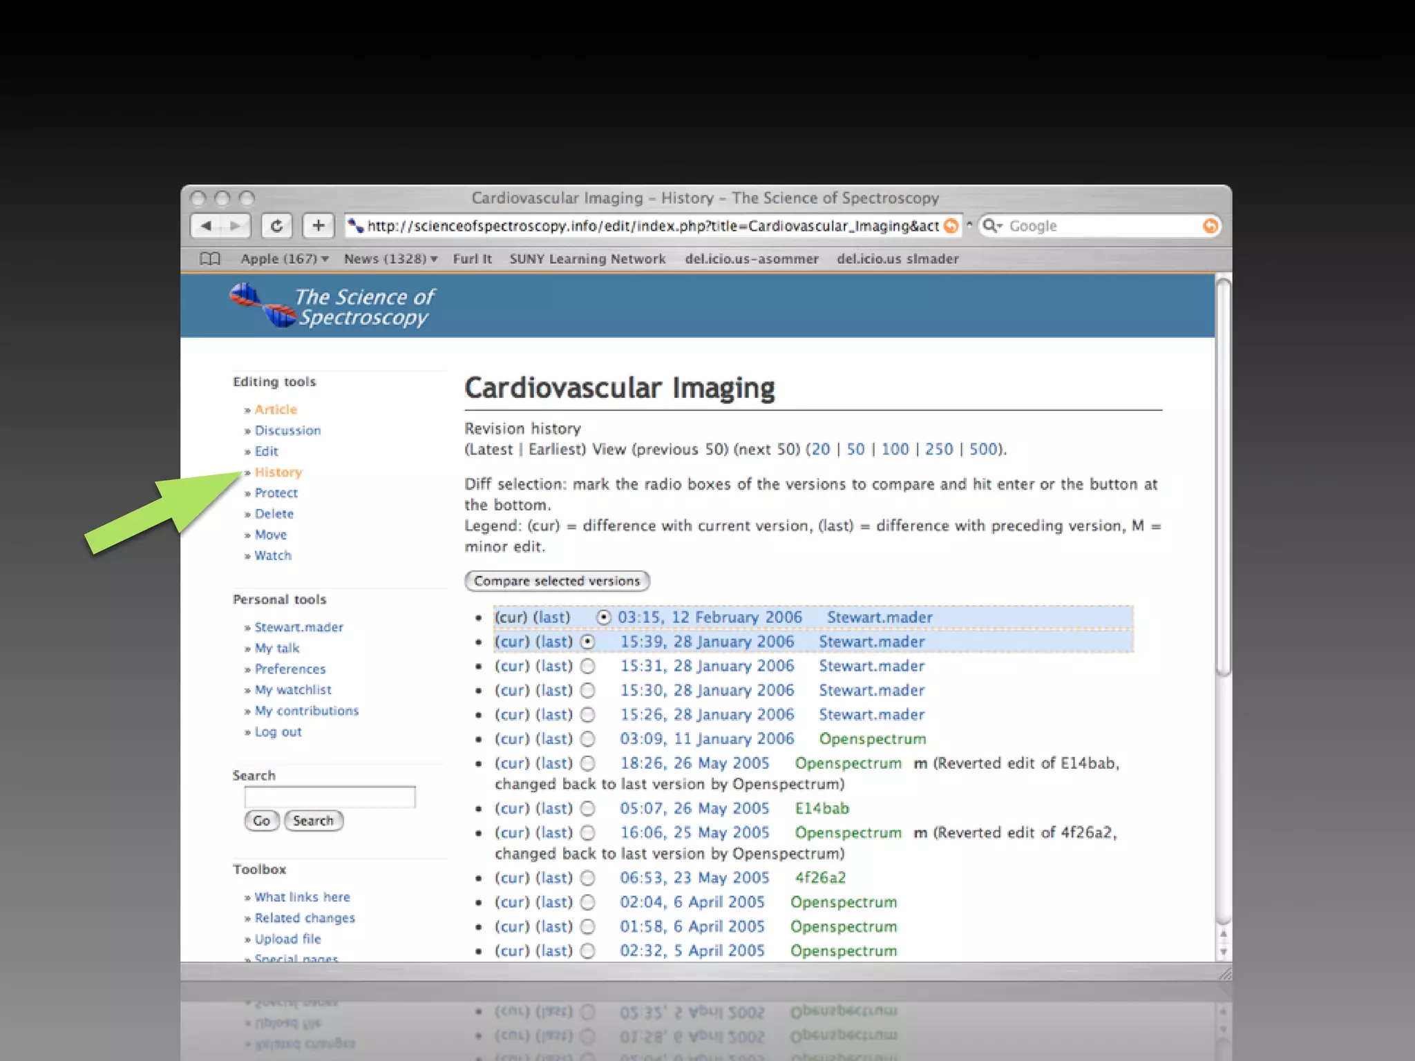Click the site favicon in the address bar
Screen dimensions: 1415x1061
(355, 226)
